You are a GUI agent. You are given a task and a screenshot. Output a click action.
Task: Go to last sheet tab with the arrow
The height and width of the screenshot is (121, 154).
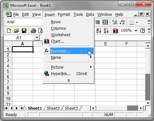click(x=22, y=108)
